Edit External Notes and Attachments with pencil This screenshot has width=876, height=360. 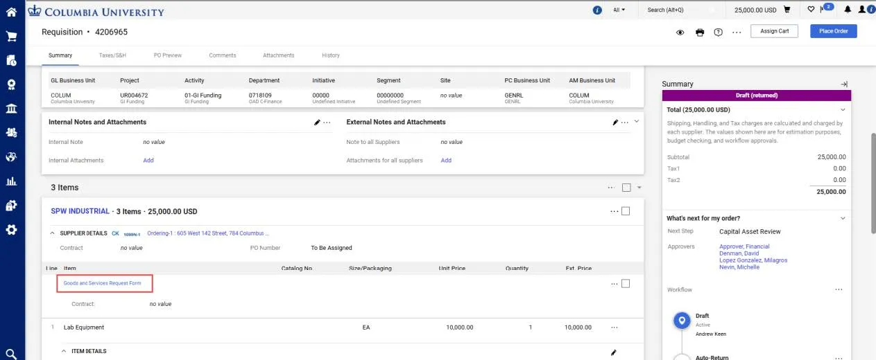(x=615, y=123)
